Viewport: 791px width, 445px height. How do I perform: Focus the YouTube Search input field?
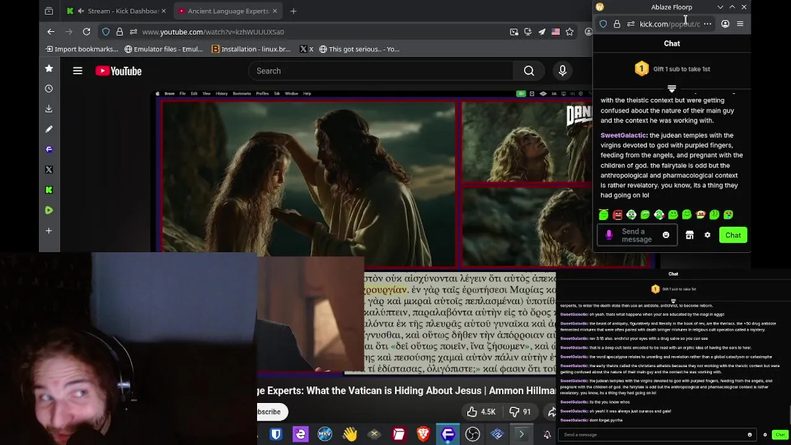point(381,71)
